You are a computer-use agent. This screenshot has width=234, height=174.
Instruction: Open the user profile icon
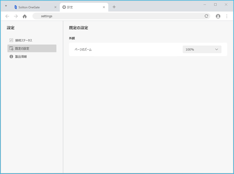(218, 16)
